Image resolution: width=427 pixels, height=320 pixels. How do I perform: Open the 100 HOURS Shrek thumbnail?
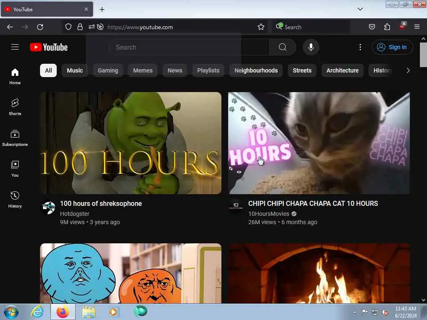131,143
